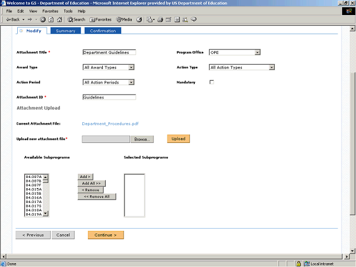Click the subprogram list scroll-down arrow
Image resolution: width=356 pixels, height=267 pixels.
point(46,214)
